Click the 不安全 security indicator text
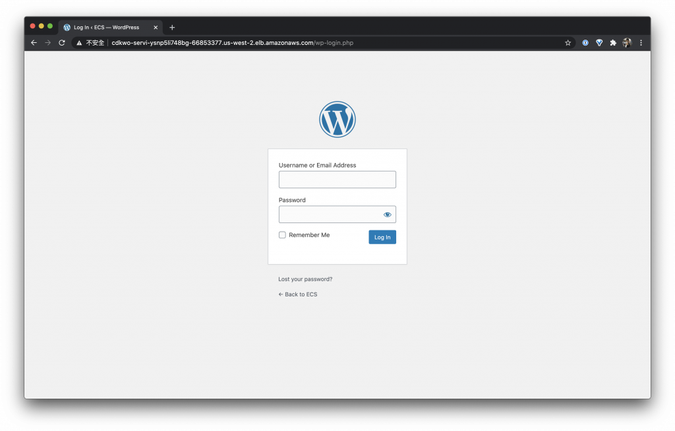 (95, 43)
